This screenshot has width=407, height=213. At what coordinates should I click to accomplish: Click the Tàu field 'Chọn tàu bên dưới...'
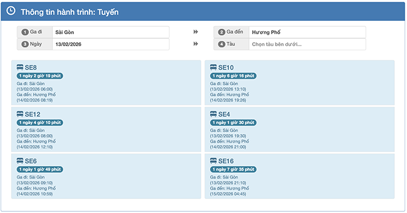click(x=308, y=44)
